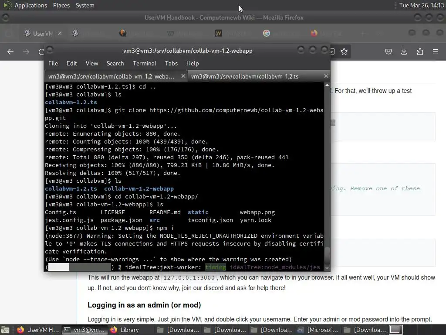Switch to UserVM H... Firefox taskbar entry
Screen dimensions: 446x335
point(37,330)
